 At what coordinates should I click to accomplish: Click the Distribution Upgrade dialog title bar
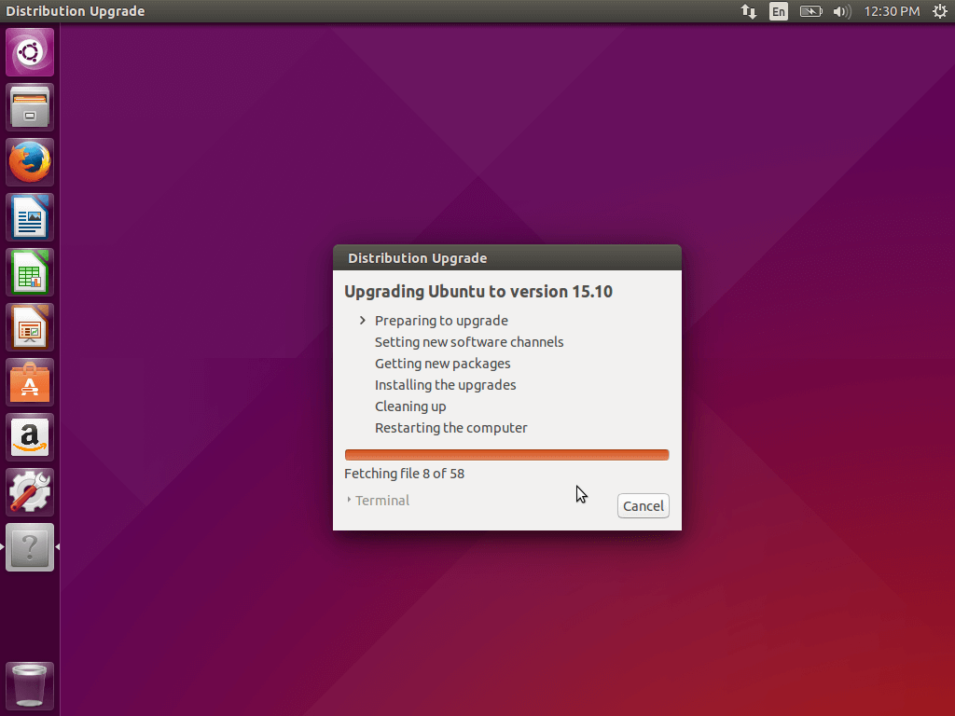(x=506, y=257)
